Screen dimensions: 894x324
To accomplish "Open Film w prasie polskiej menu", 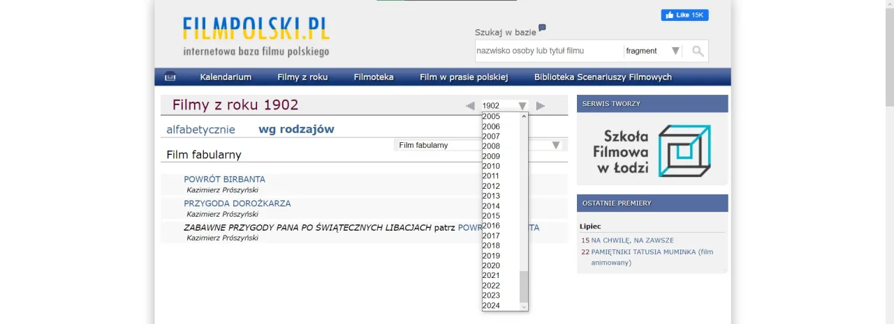I will (x=464, y=77).
